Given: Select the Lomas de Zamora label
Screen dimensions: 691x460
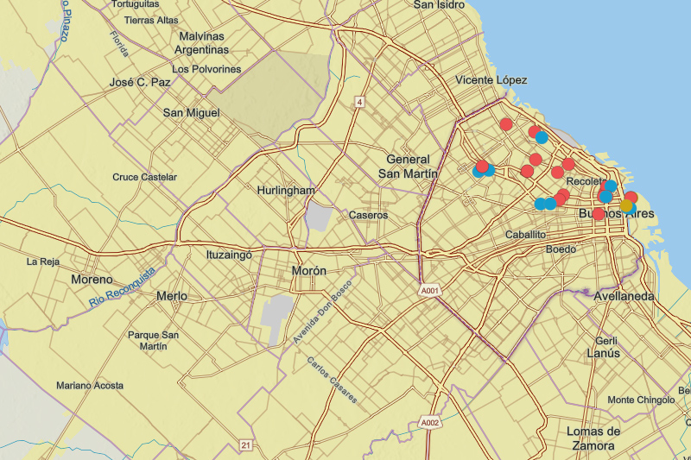Looking at the screenshot, I should pos(593,438).
